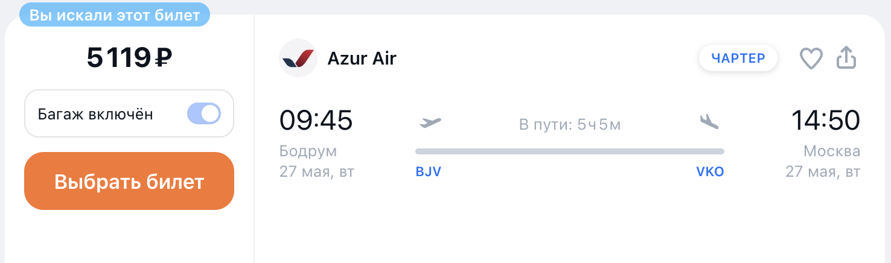891x263 pixels.
Task: Click the Бодрум departure city
Action: point(308,151)
